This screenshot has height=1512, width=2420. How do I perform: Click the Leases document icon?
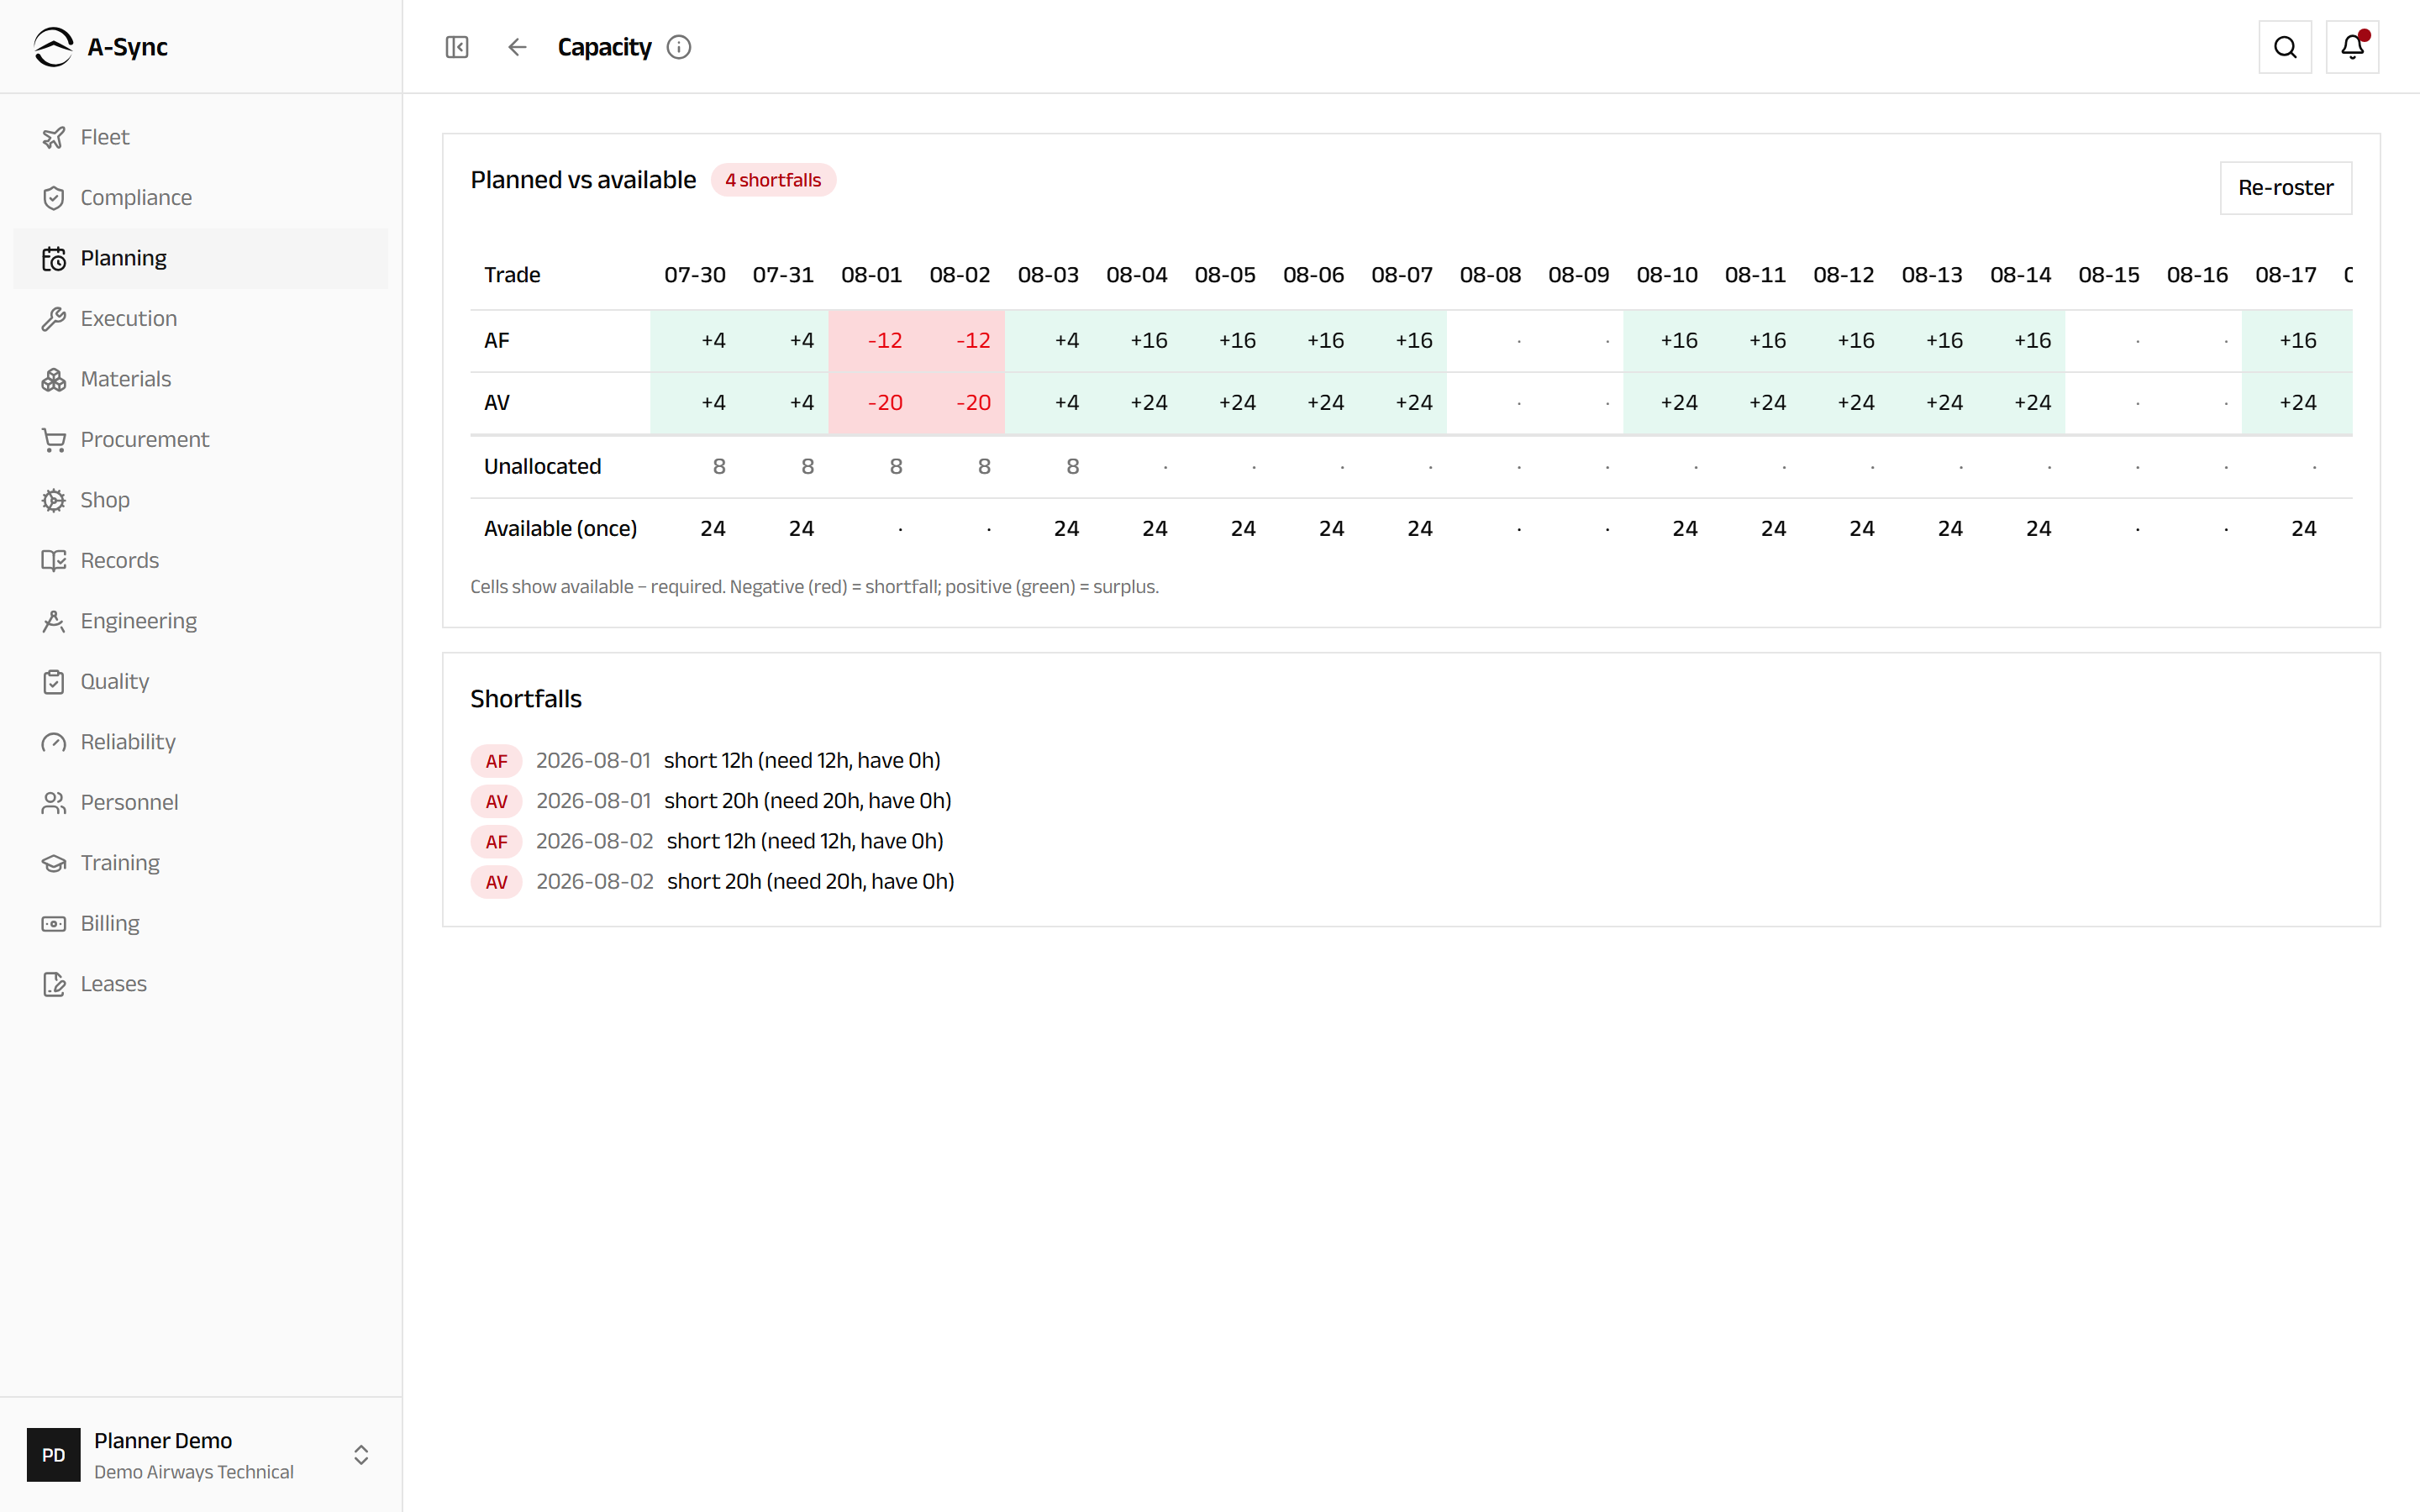[54, 984]
